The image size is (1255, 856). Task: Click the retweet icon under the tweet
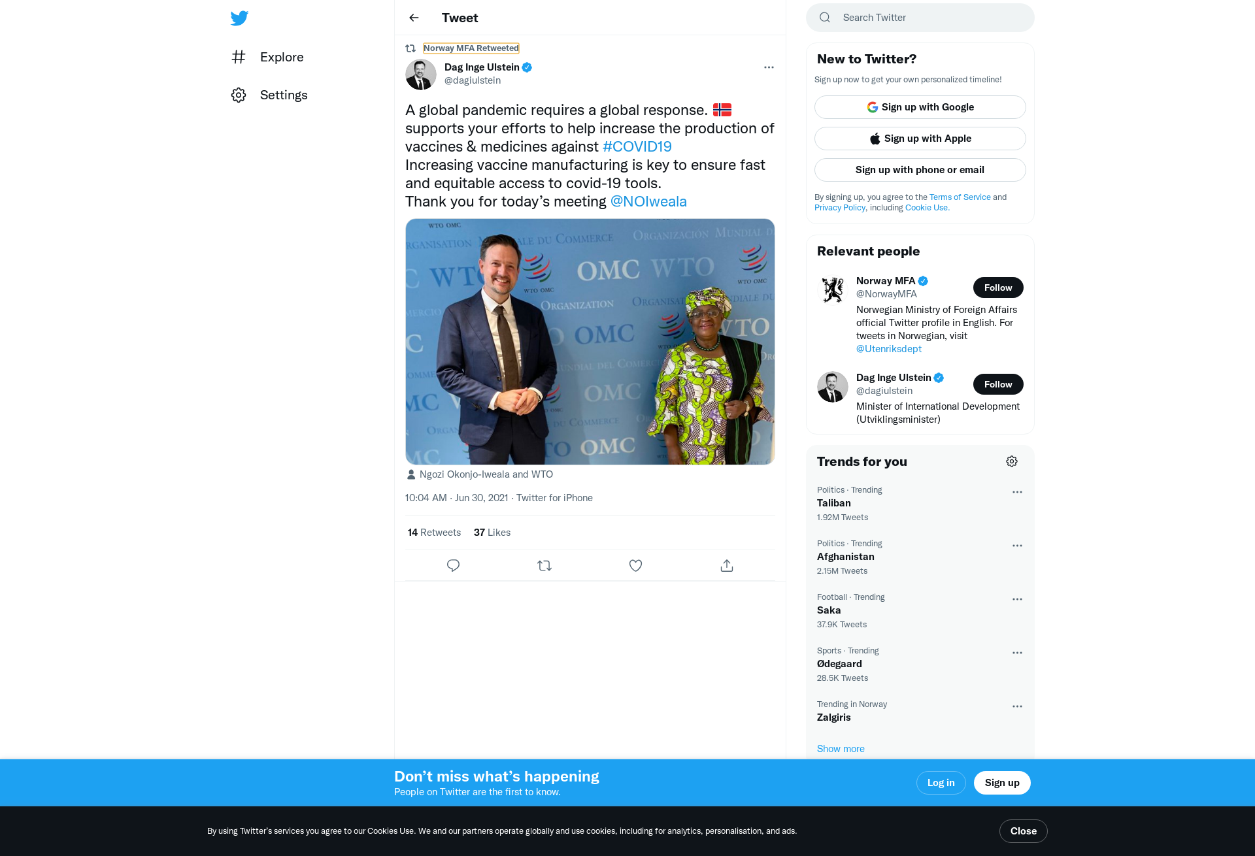[544, 566]
